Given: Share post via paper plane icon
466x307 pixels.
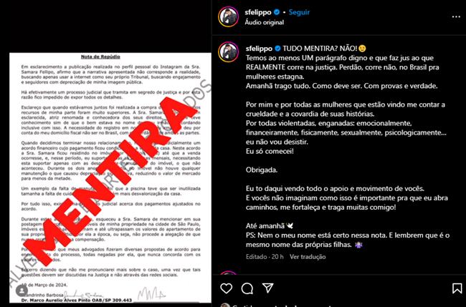Looking at the screenshot, I should point(267,288).
